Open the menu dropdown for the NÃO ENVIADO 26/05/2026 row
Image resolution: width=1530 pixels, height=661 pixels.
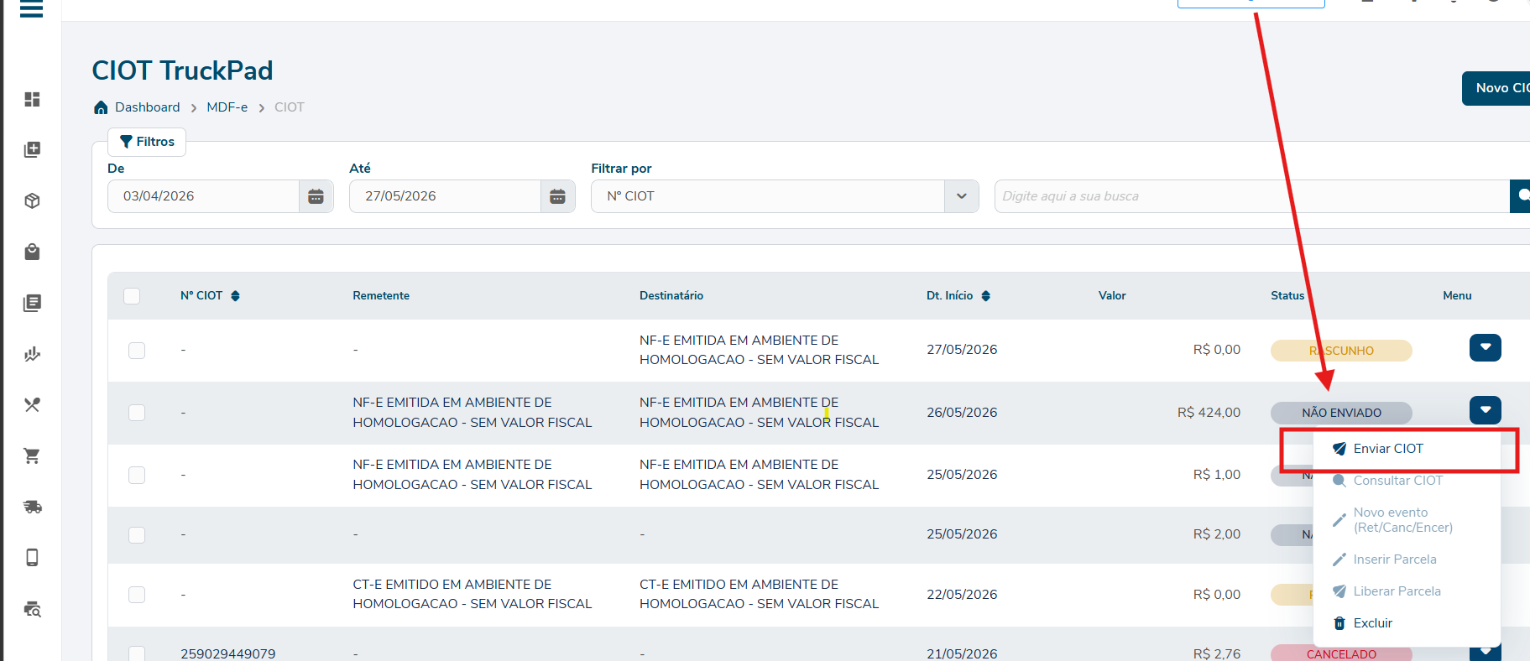pyautogui.click(x=1486, y=410)
